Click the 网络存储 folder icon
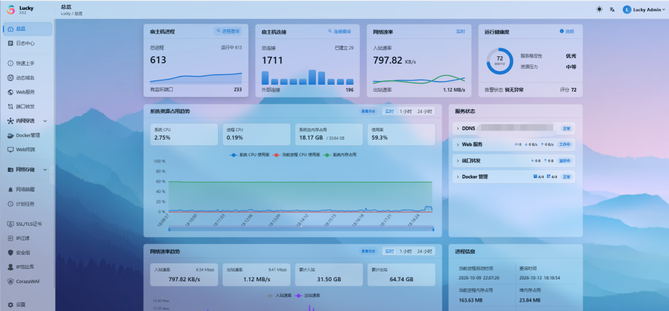Image resolution: width=669 pixels, height=311 pixels. [11, 169]
